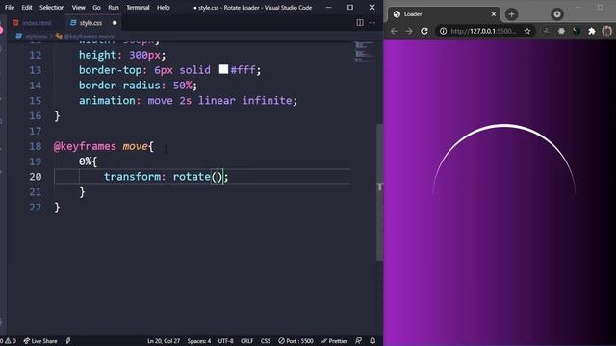616x346 pixels.
Task: Open the Run menu
Action: pyautogui.click(x=114, y=7)
